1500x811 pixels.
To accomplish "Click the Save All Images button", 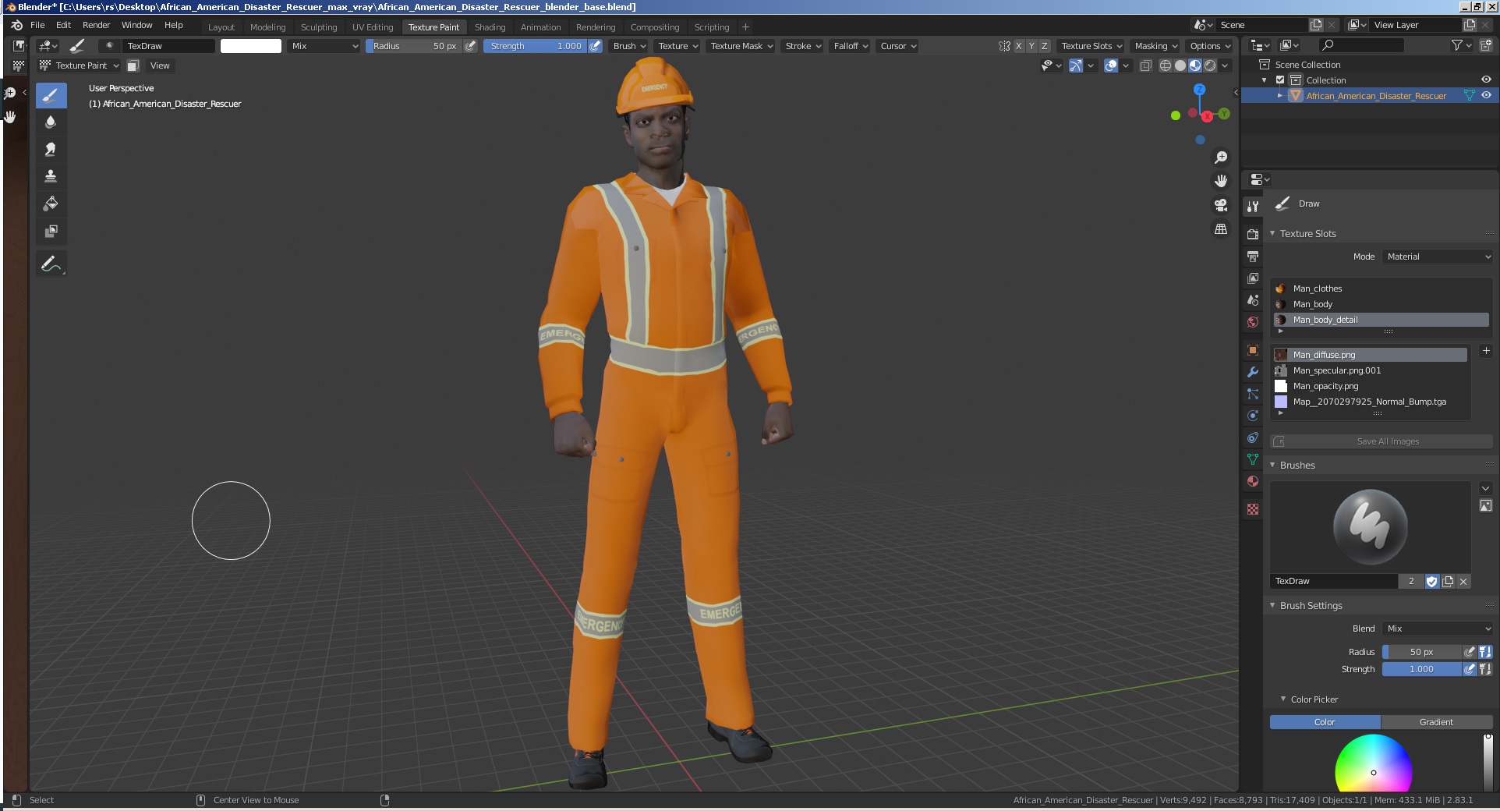I will click(x=1381, y=441).
